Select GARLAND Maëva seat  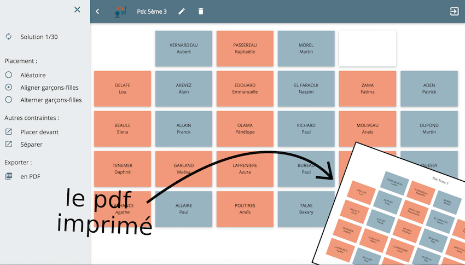point(184,169)
